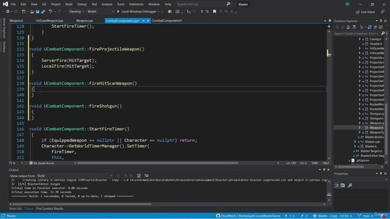Open the Live Share button
Image resolution: width=390 pixels, height=219 pixels.
coord(365,12)
